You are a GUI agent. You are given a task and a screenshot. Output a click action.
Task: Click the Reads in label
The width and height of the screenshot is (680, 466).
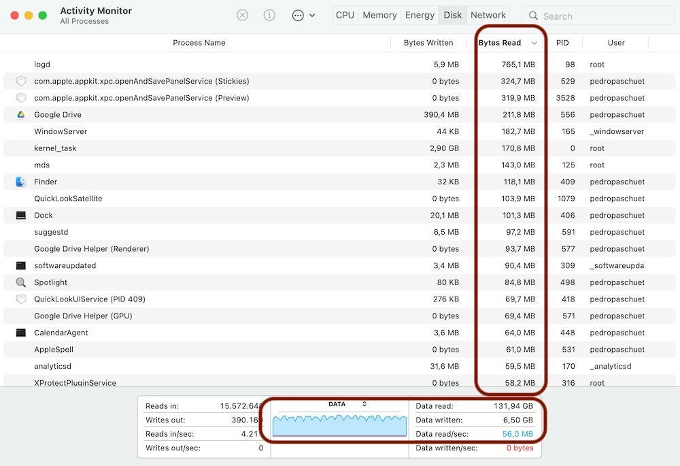click(x=163, y=406)
